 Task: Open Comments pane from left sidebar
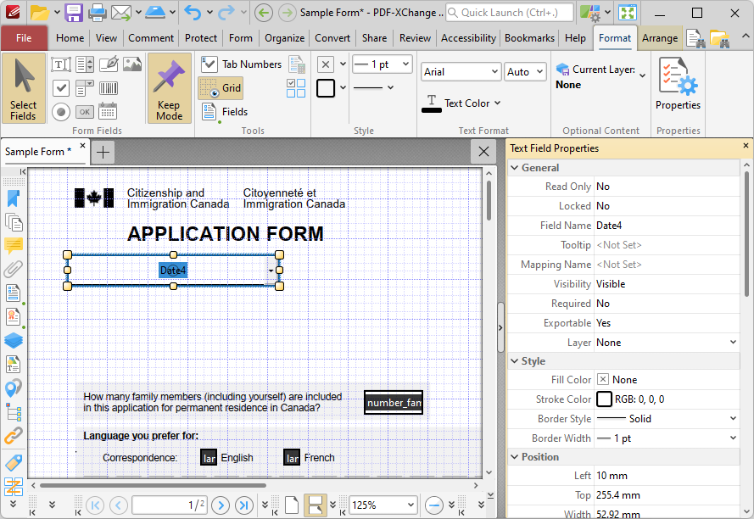click(14, 246)
